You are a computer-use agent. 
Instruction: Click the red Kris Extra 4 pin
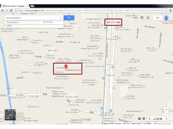66,67
